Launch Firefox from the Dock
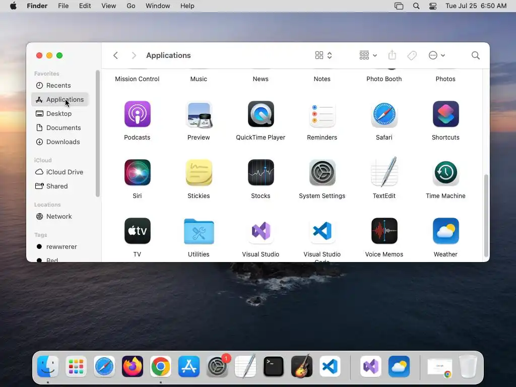516x387 pixels. [x=133, y=366]
